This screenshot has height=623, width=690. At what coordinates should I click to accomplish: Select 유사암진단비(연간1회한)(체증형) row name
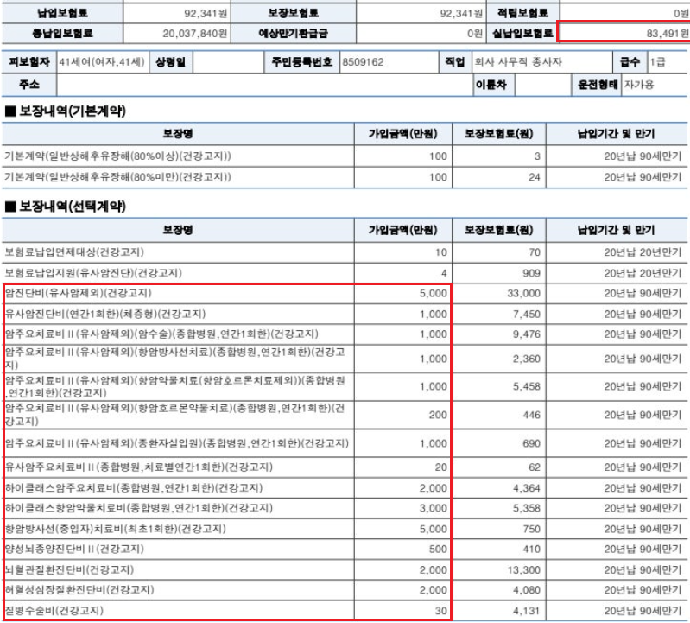105,314
